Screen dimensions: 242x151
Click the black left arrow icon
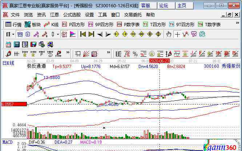coord(100,34)
